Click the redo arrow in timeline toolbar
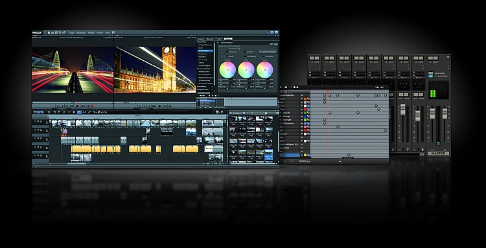This screenshot has width=486, height=248. coord(59,112)
